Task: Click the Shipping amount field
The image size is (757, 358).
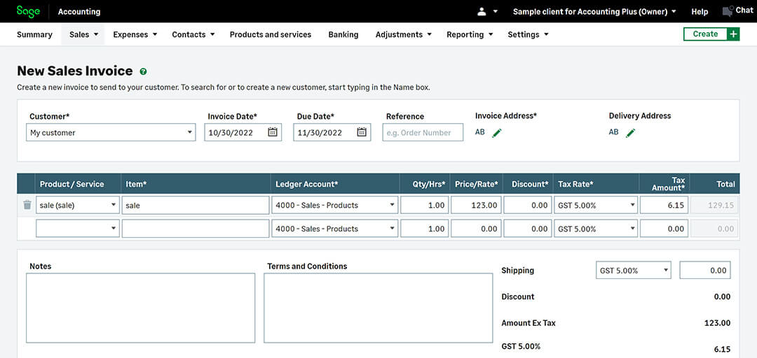Action: tap(705, 271)
